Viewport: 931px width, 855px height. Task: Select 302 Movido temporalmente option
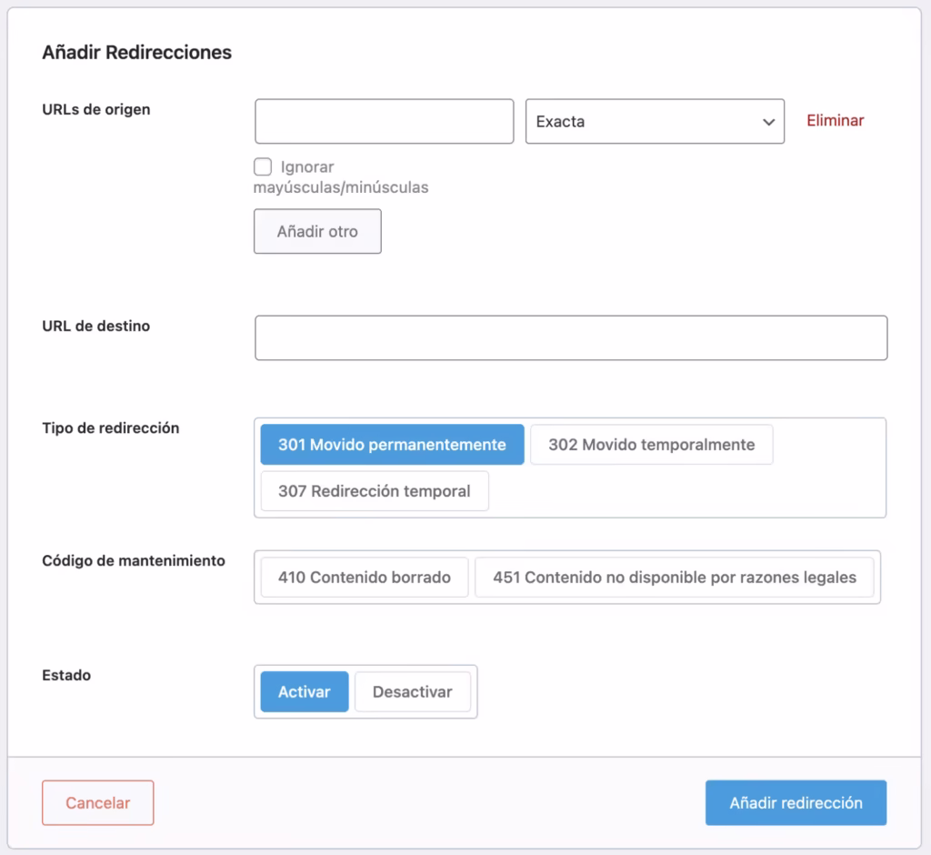(651, 445)
